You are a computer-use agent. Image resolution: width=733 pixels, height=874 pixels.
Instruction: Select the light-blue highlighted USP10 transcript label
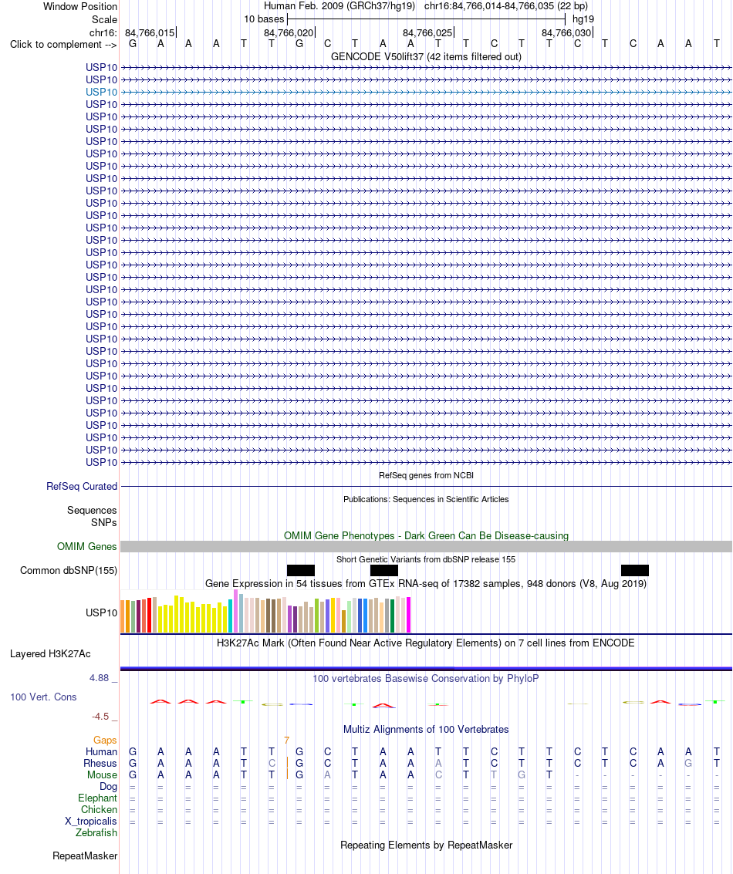101,92
